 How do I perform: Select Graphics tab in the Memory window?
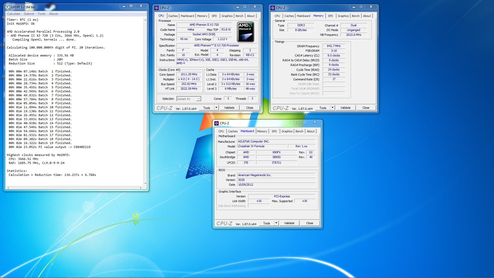tap(343, 16)
